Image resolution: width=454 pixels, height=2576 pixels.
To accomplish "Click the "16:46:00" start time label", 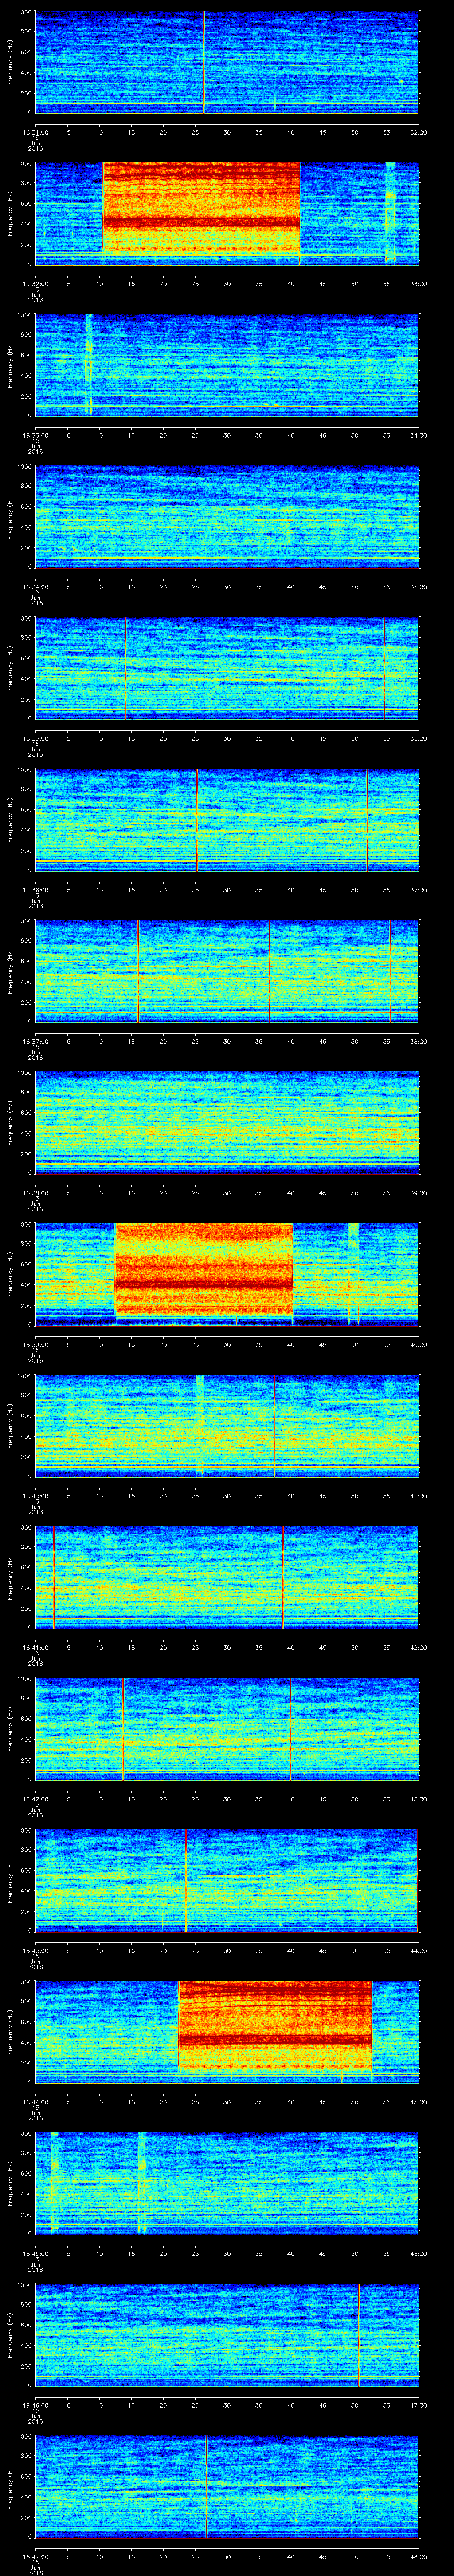I will 36,2405.
